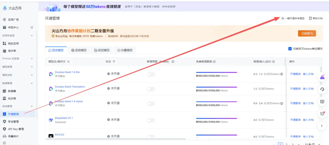Open API Key 管理 icon
Image resolution: width=329 pixels, height=145 pixels.
pyautogui.click(x=4, y=129)
